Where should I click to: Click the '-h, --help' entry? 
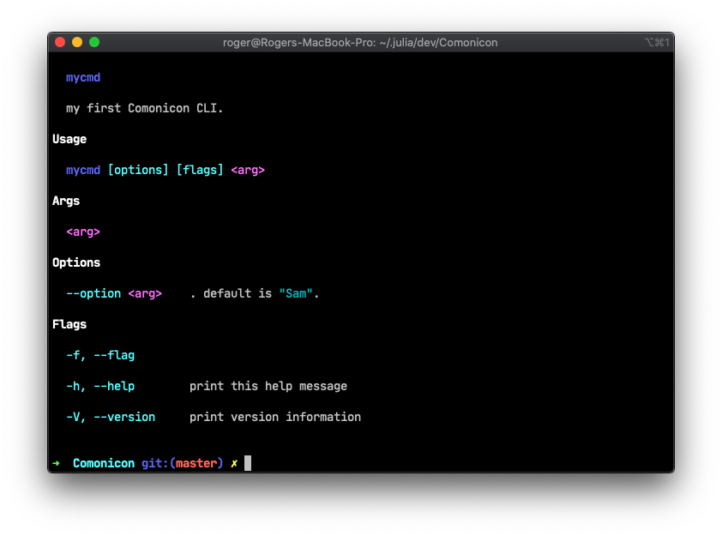(x=100, y=386)
